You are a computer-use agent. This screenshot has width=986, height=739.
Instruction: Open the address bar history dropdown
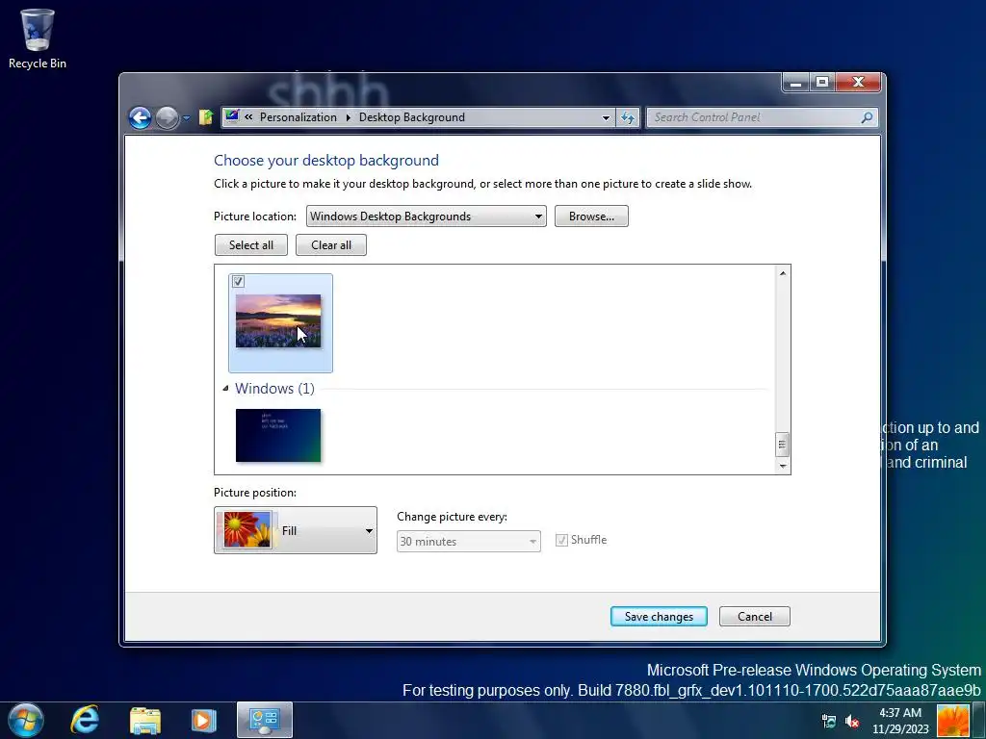(x=606, y=117)
